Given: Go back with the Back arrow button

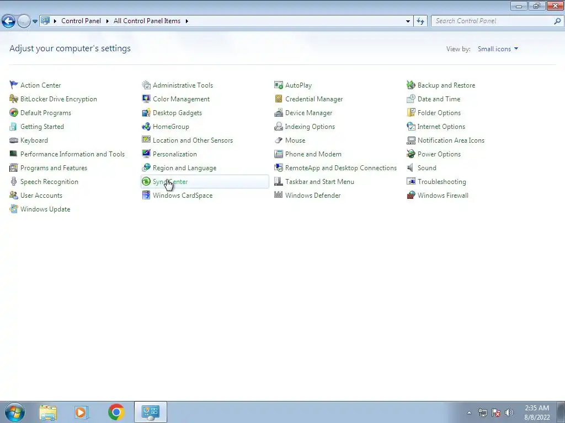Looking at the screenshot, I should [x=9, y=21].
